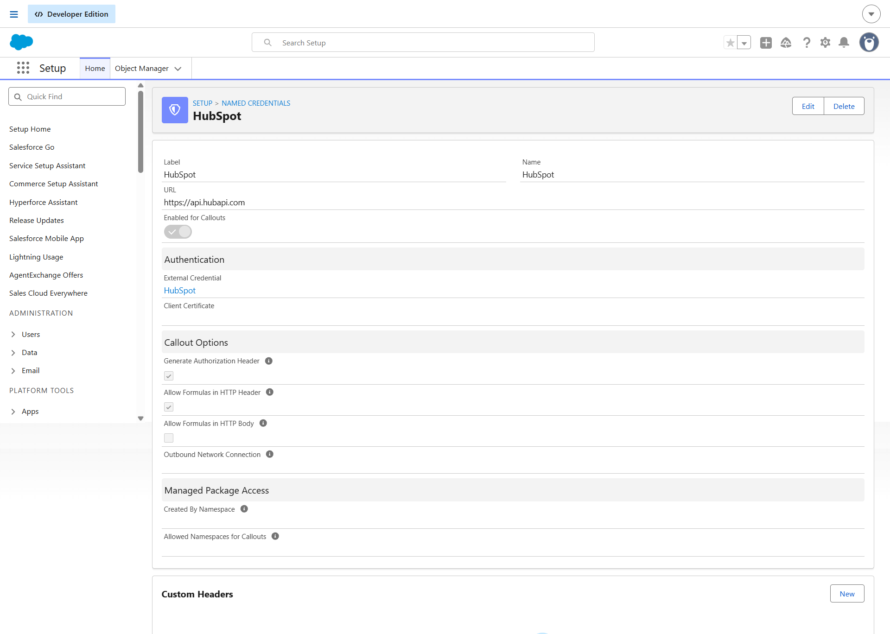The width and height of the screenshot is (890, 634).
Task: Click the Favorites star icon
Action: coord(731,43)
